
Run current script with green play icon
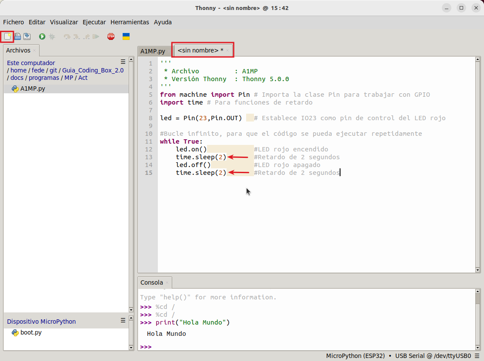[42, 36]
